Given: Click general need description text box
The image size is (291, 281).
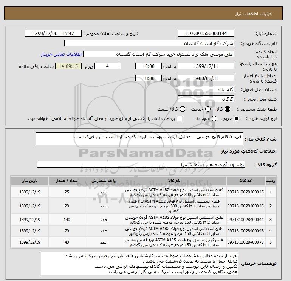Looking at the screenshot, I should point(139,139).
